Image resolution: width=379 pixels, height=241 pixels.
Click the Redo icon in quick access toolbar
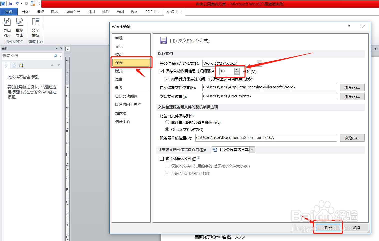(26, 3)
